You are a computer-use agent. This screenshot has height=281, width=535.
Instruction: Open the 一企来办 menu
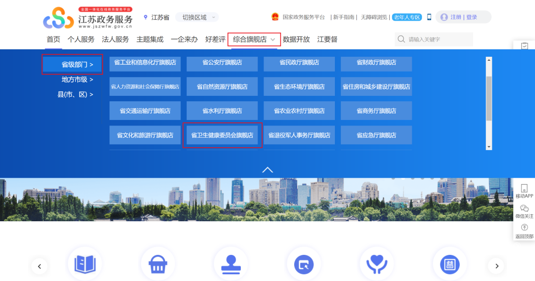[x=184, y=40]
